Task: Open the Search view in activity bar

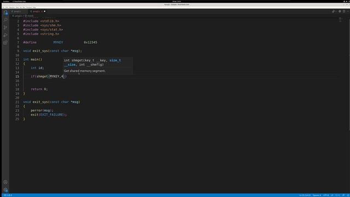Action: [5, 20]
